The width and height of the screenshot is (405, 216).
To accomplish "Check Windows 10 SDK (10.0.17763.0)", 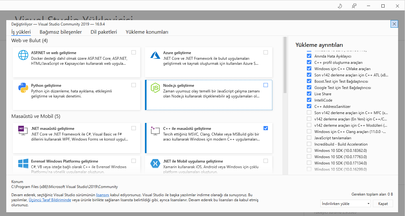I will [x=309, y=157].
